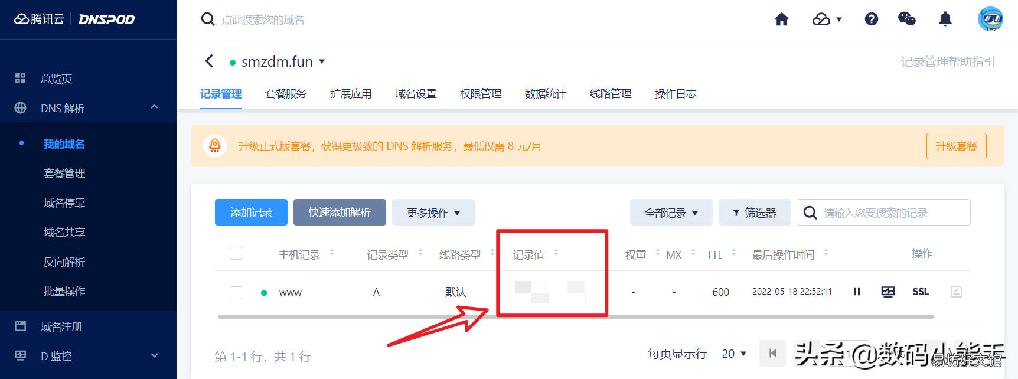Select all records via header checkbox
The height and width of the screenshot is (379, 1018).
237,253
